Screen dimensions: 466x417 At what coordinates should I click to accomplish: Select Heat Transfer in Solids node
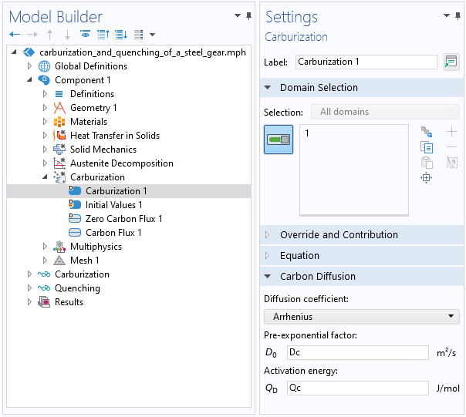click(115, 136)
